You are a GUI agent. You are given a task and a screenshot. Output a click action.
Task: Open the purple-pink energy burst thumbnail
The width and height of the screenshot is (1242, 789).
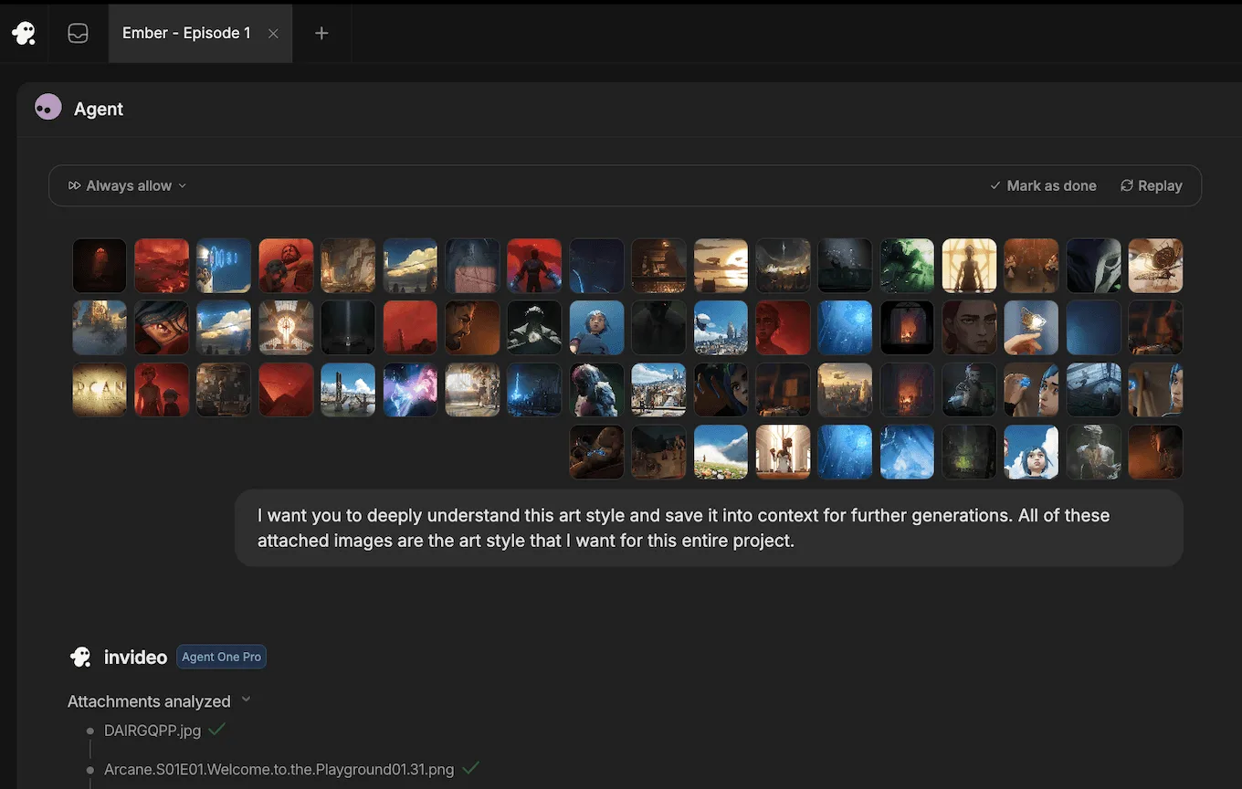pyautogui.click(x=410, y=390)
